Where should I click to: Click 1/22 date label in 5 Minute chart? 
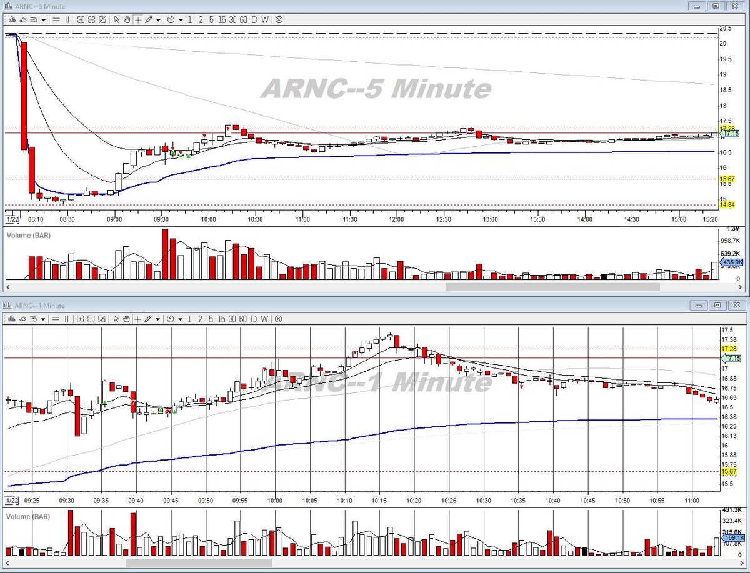coord(12,220)
